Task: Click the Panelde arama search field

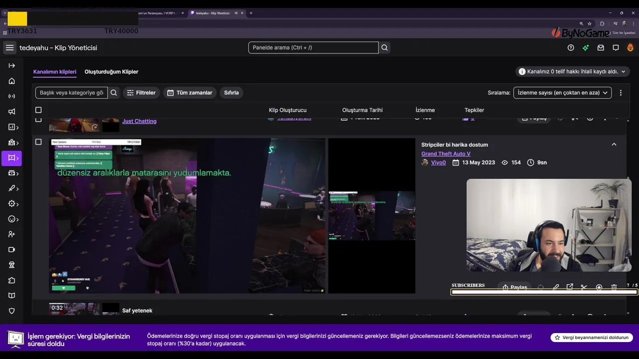Action: (x=314, y=48)
